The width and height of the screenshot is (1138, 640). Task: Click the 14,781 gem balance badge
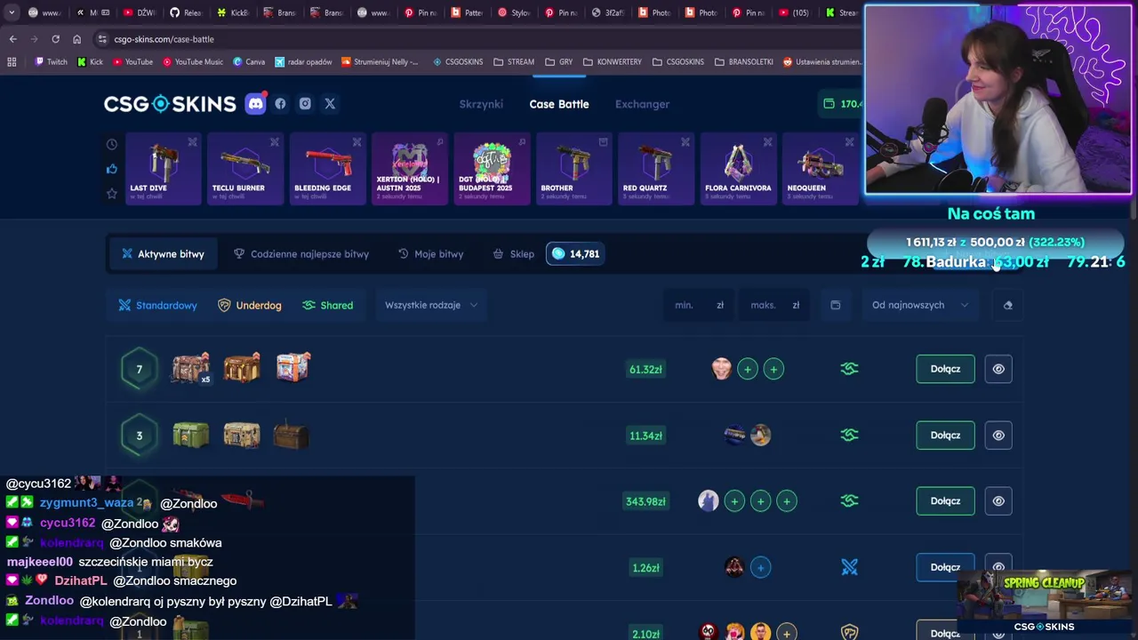tap(574, 254)
